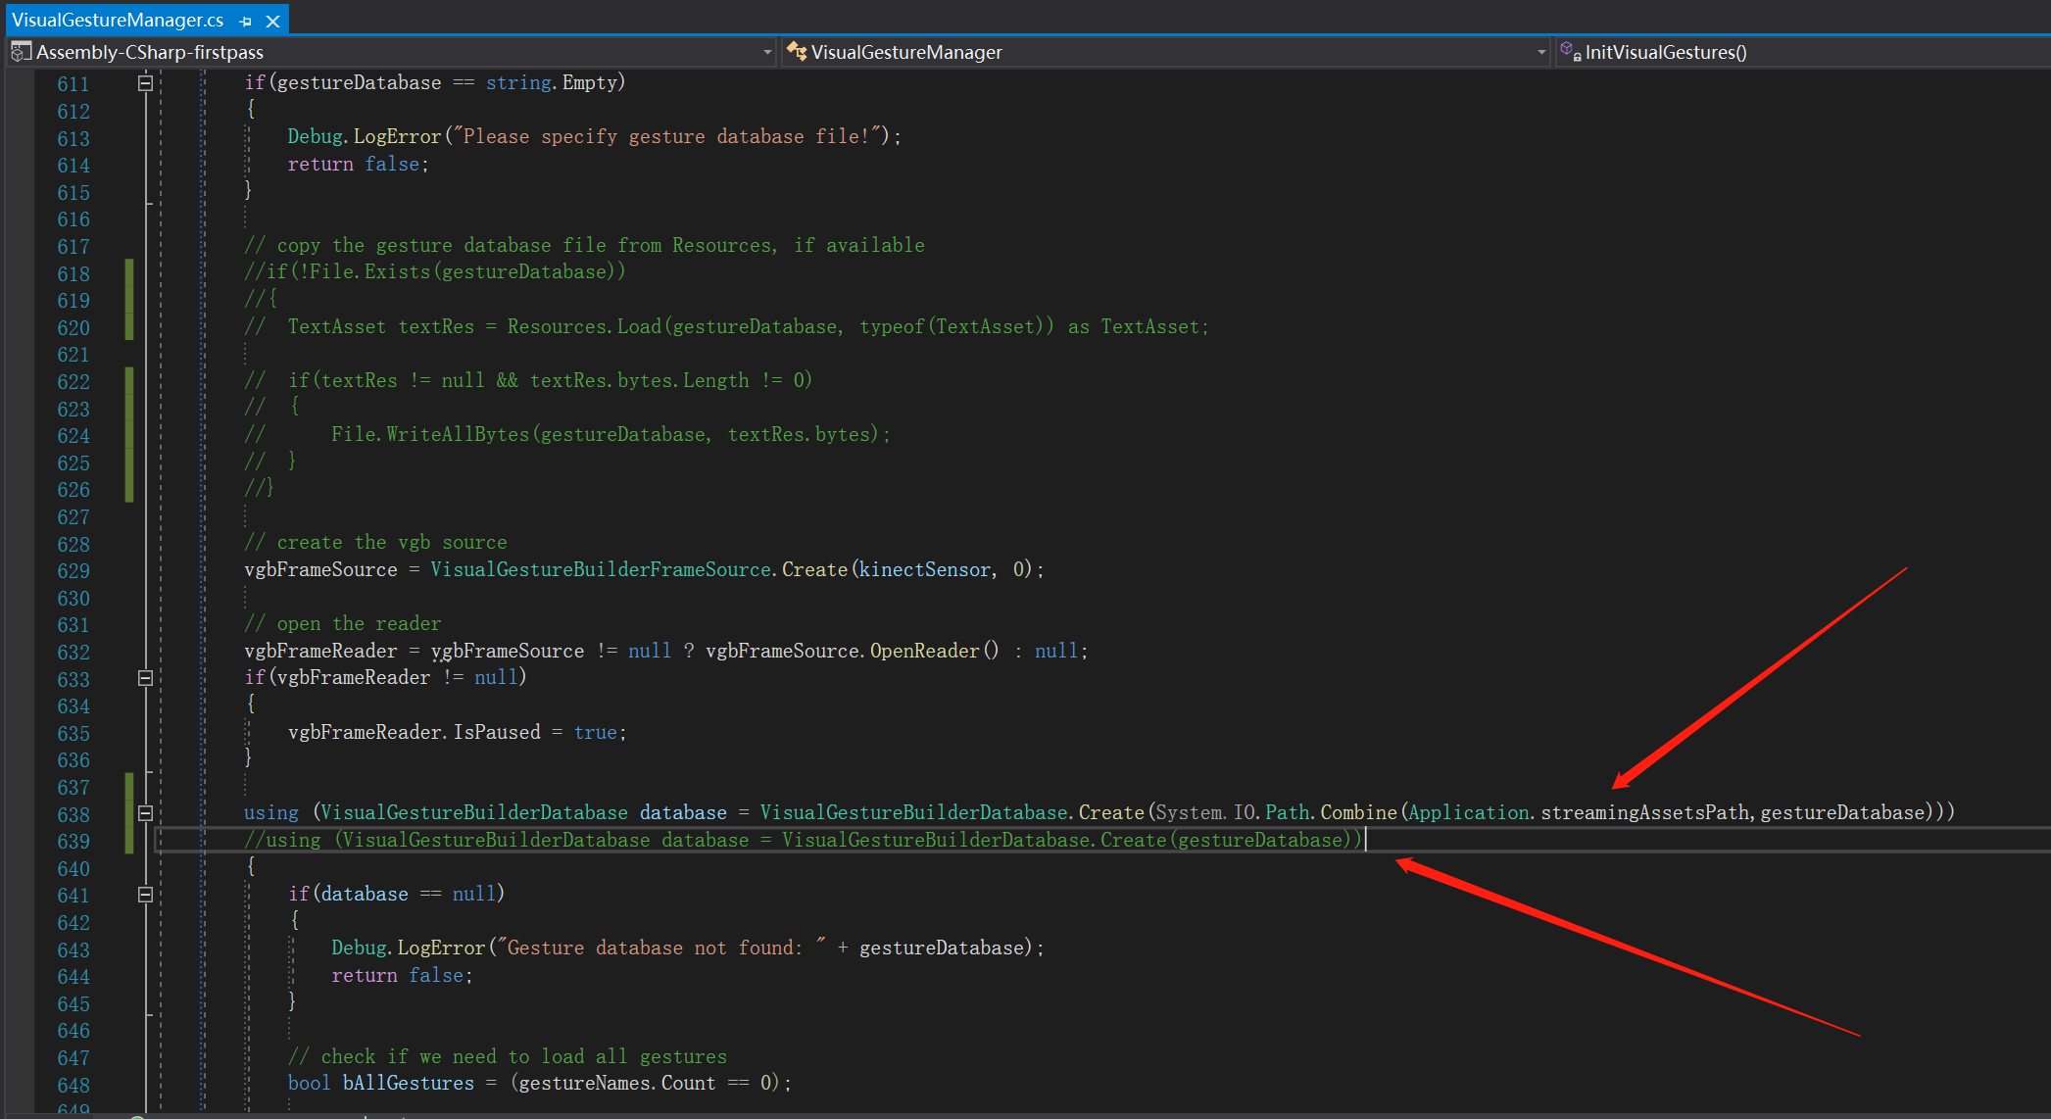Click the commented using statement on line 639
Viewport: 2051px width, 1119px height.
click(784, 840)
